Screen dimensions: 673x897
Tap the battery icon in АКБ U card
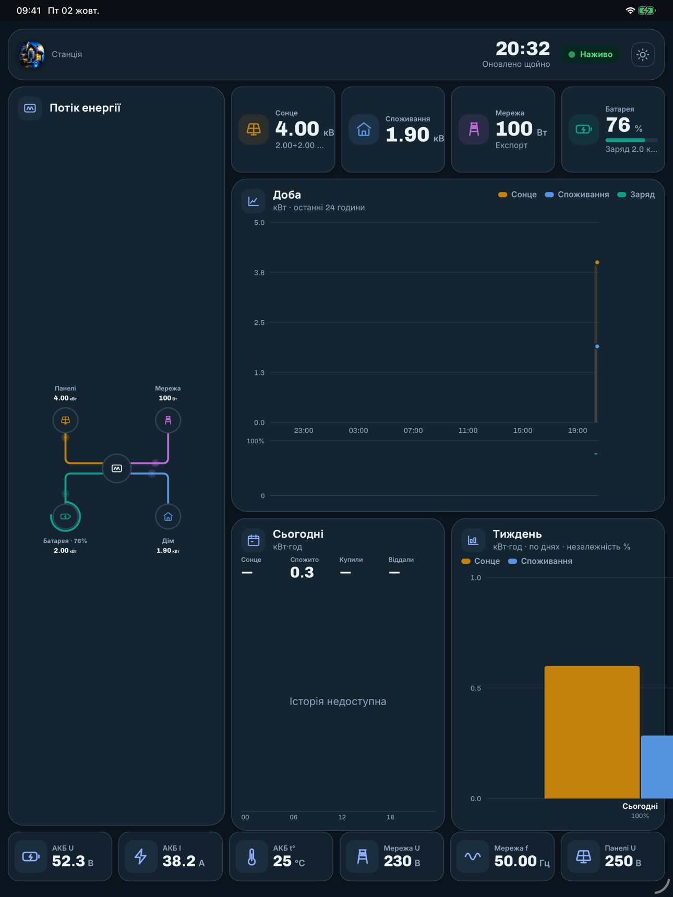click(x=31, y=856)
